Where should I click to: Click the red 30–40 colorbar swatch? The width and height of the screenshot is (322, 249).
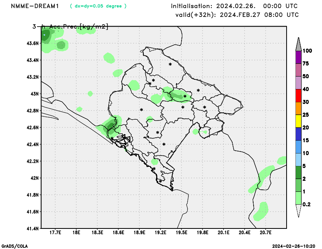tap(298, 95)
